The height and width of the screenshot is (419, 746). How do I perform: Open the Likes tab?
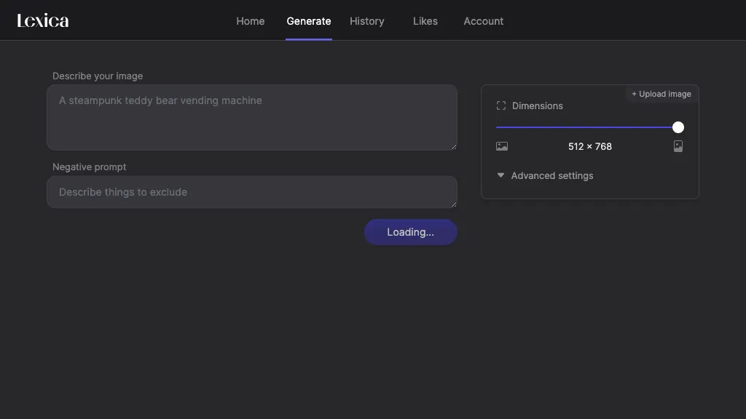click(x=425, y=21)
